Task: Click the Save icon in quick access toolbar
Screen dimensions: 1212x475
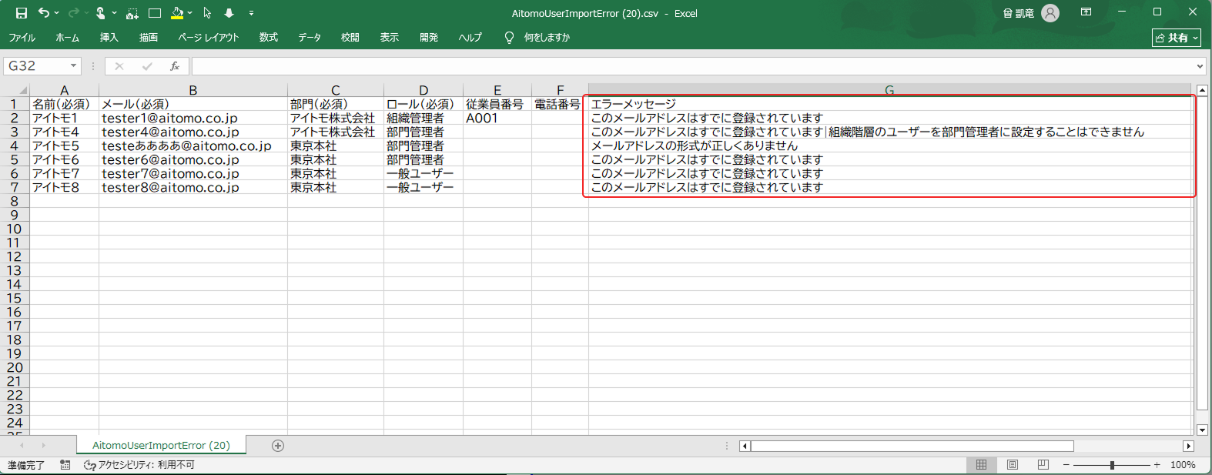Action: click(x=21, y=13)
